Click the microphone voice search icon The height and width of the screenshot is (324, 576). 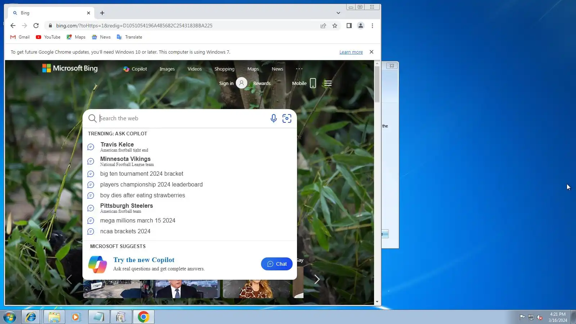point(274,118)
